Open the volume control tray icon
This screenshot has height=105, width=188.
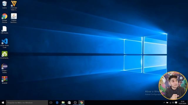tap(173, 103)
